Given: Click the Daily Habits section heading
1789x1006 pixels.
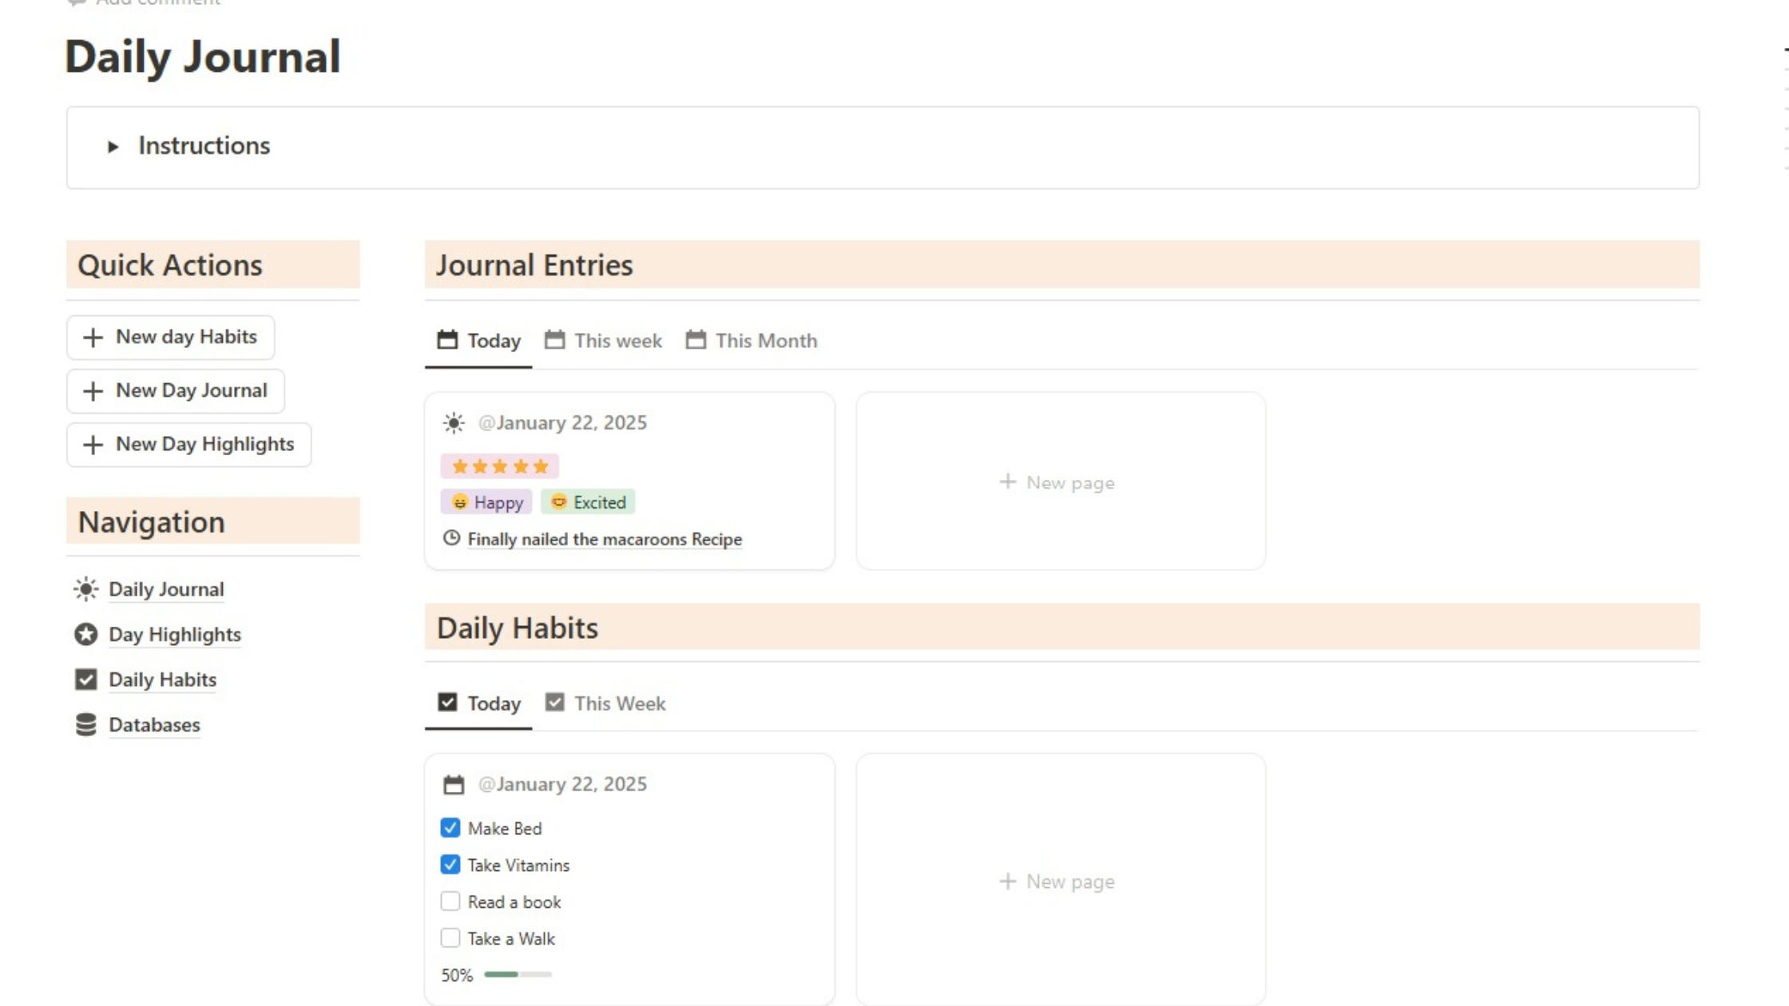Looking at the screenshot, I should click(518, 628).
